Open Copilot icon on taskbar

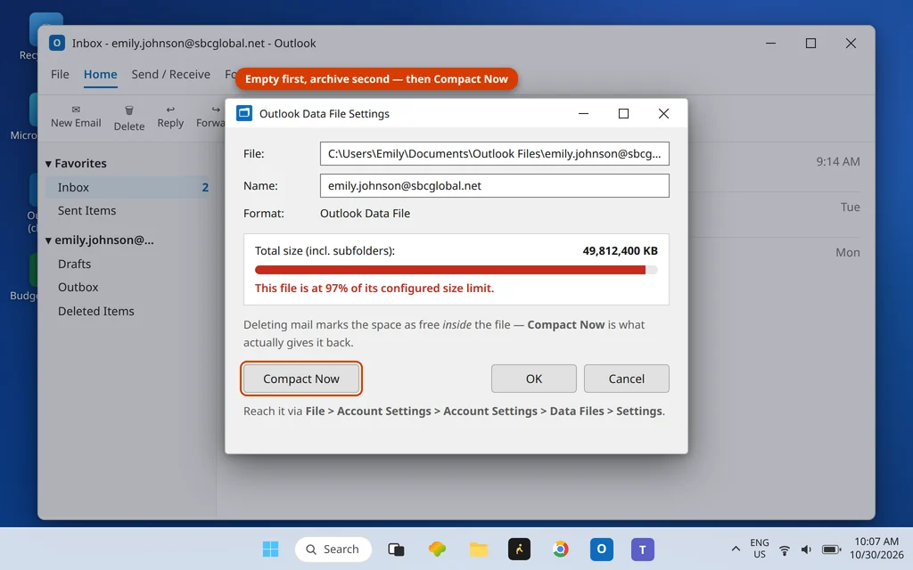point(437,549)
